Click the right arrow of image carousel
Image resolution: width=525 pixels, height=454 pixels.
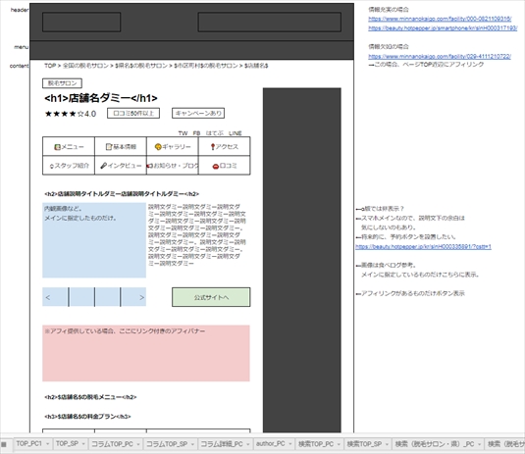142,297
